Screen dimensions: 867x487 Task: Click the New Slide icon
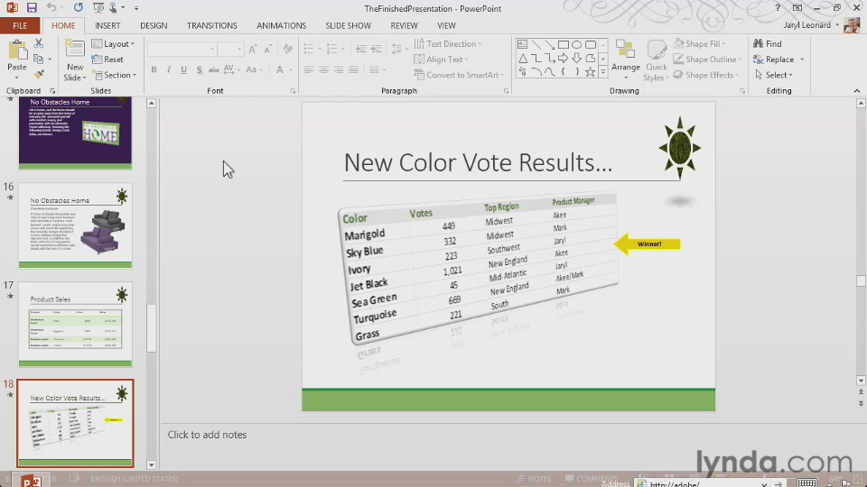pyautogui.click(x=75, y=51)
